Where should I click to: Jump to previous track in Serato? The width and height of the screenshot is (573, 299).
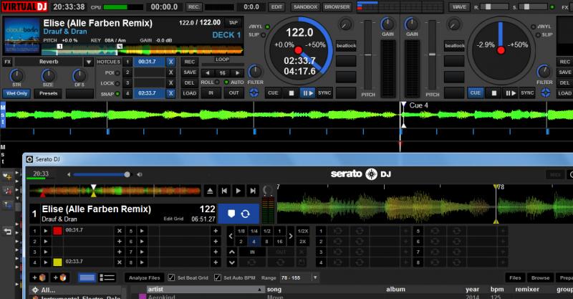click(224, 191)
